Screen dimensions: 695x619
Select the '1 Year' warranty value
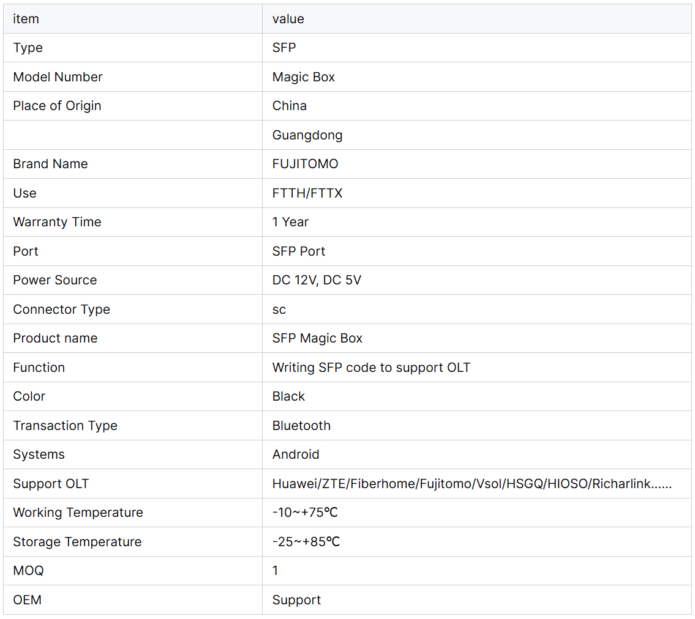(x=290, y=222)
